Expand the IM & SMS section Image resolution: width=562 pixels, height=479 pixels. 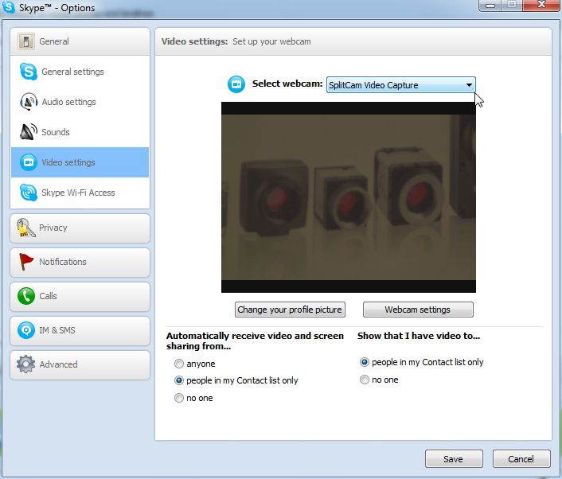(80, 330)
